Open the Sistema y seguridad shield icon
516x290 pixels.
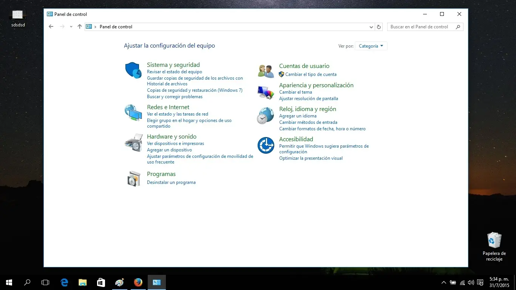coord(133,70)
